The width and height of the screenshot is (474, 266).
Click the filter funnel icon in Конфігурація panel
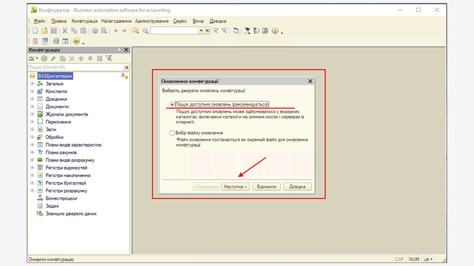[x=109, y=59]
